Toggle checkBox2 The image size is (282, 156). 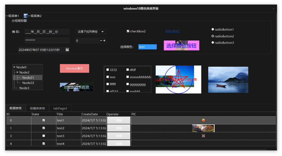(x=128, y=31)
